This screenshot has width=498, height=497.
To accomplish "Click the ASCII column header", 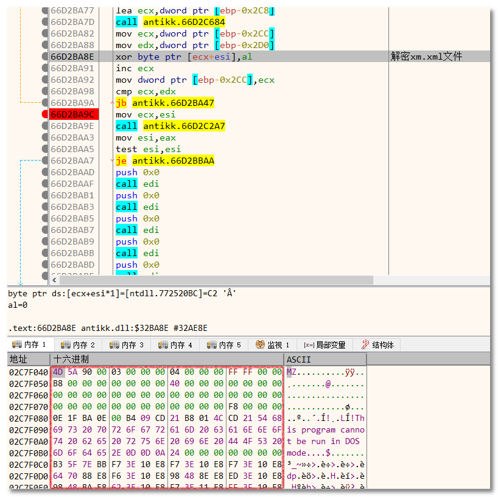I will (x=298, y=359).
